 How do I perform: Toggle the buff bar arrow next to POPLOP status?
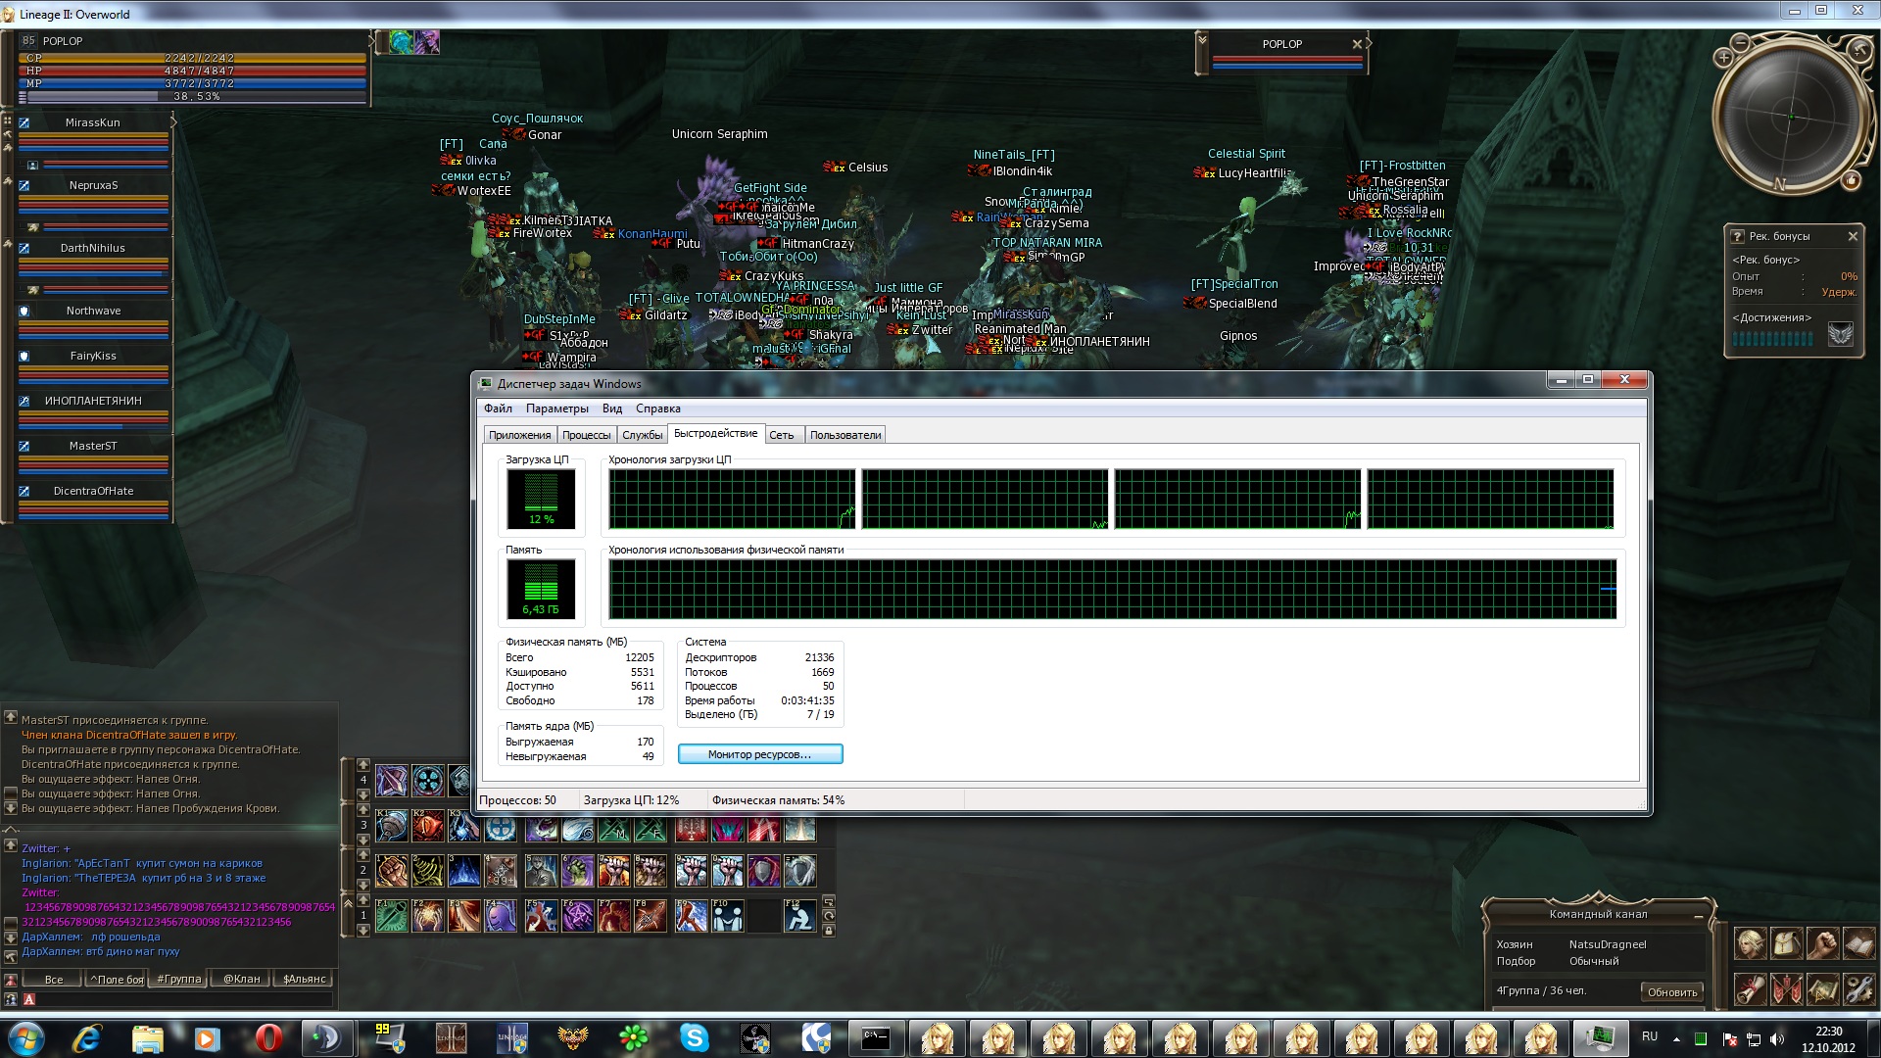(371, 41)
